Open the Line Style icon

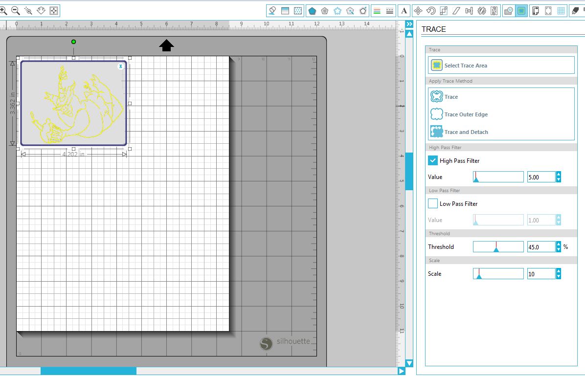[390, 11]
